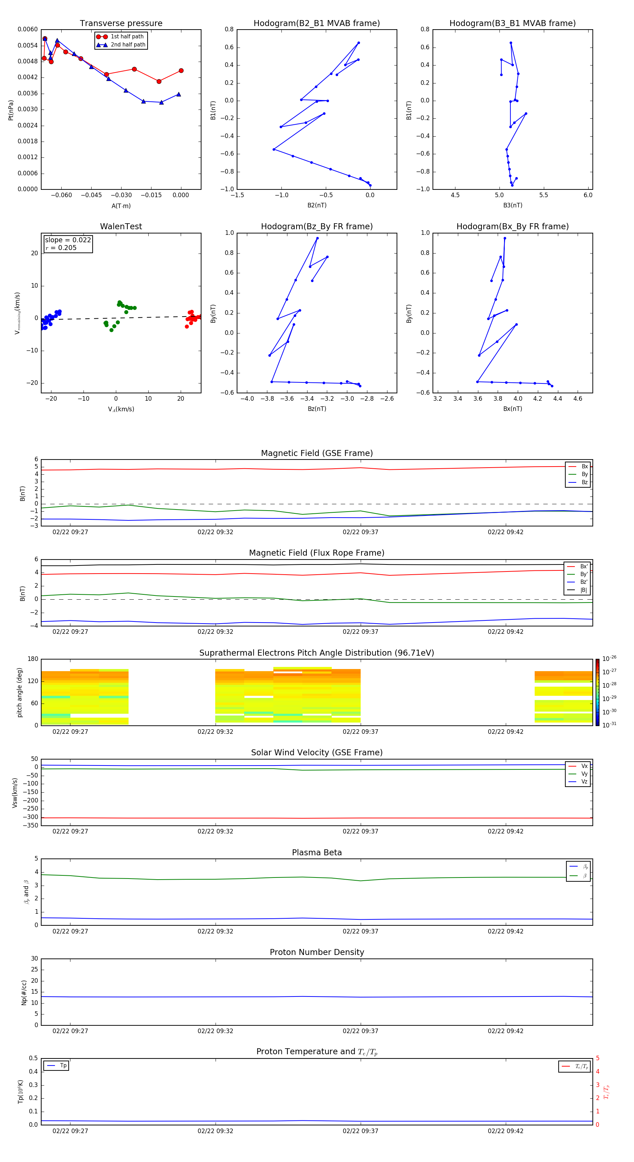This screenshot has height=1162, width=634.
Task: Click the 'Bz(nT)' x-axis label
Action: coord(317,409)
